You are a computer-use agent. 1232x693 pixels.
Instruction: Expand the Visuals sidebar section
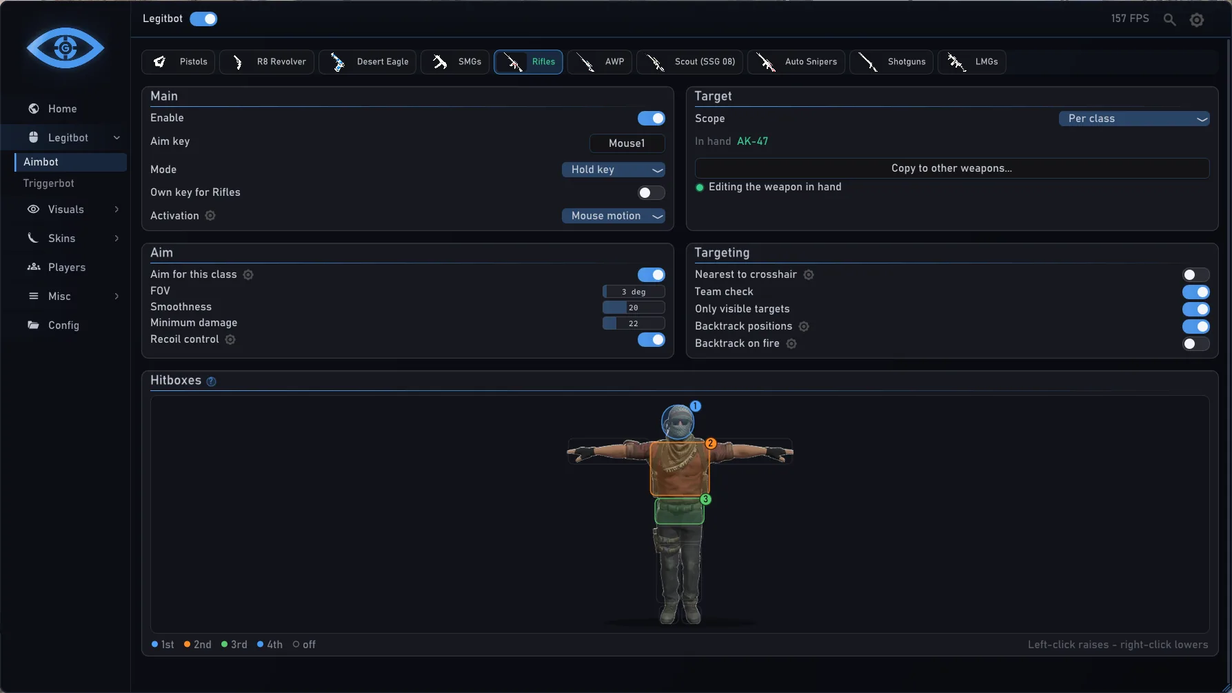(x=117, y=210)
